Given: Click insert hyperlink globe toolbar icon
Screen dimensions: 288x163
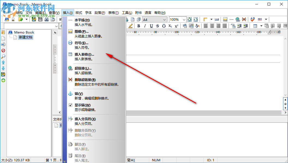Looking at the screenshot, I should click(x=238, y=19).
